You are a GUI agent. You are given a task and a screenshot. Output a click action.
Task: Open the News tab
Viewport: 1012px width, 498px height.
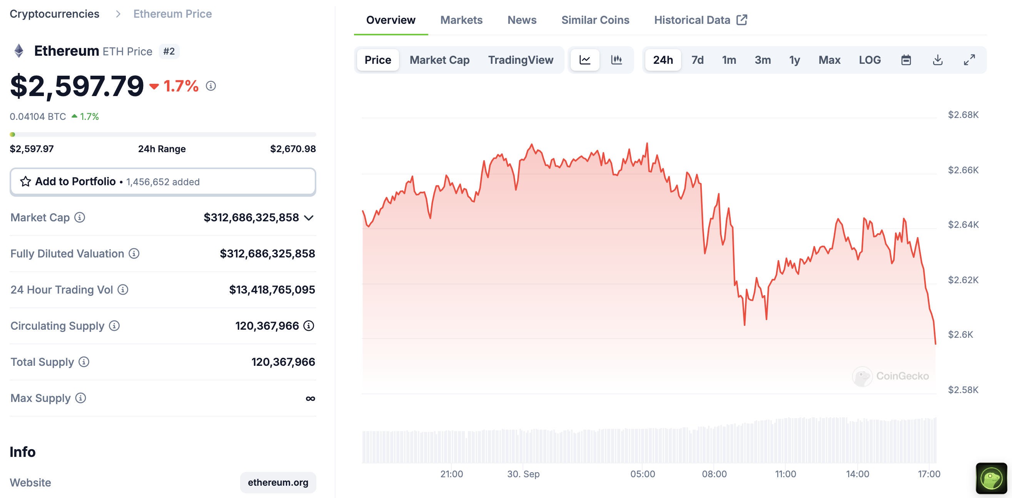tap(522, 20)
